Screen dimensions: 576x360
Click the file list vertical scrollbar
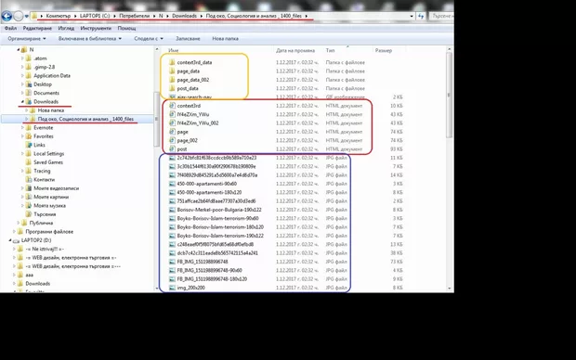tap(449, 169)
